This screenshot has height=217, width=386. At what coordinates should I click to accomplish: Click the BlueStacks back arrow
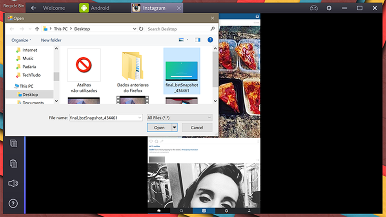tap(33, 8)
